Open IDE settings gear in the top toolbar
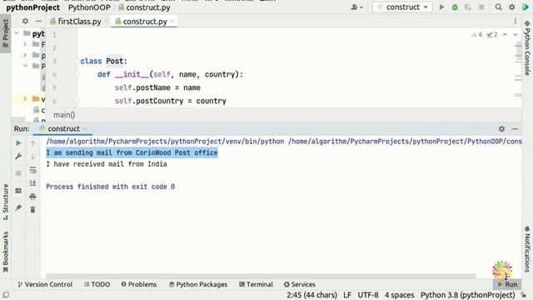 [x=511, y=7]
